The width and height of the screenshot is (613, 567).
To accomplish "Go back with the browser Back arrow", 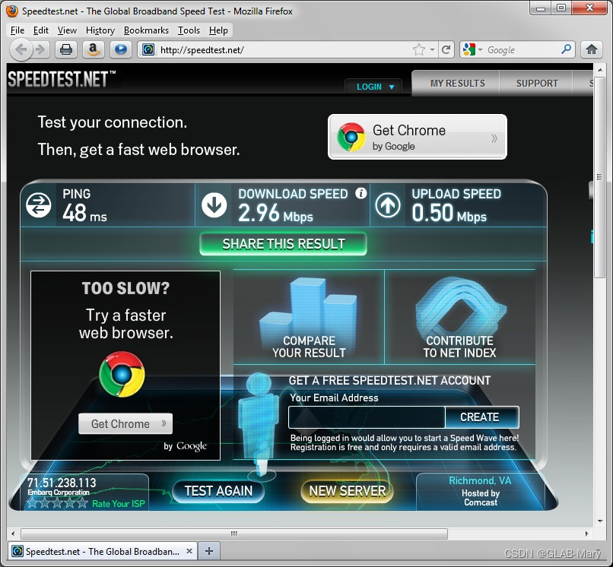I will point(21,49).
